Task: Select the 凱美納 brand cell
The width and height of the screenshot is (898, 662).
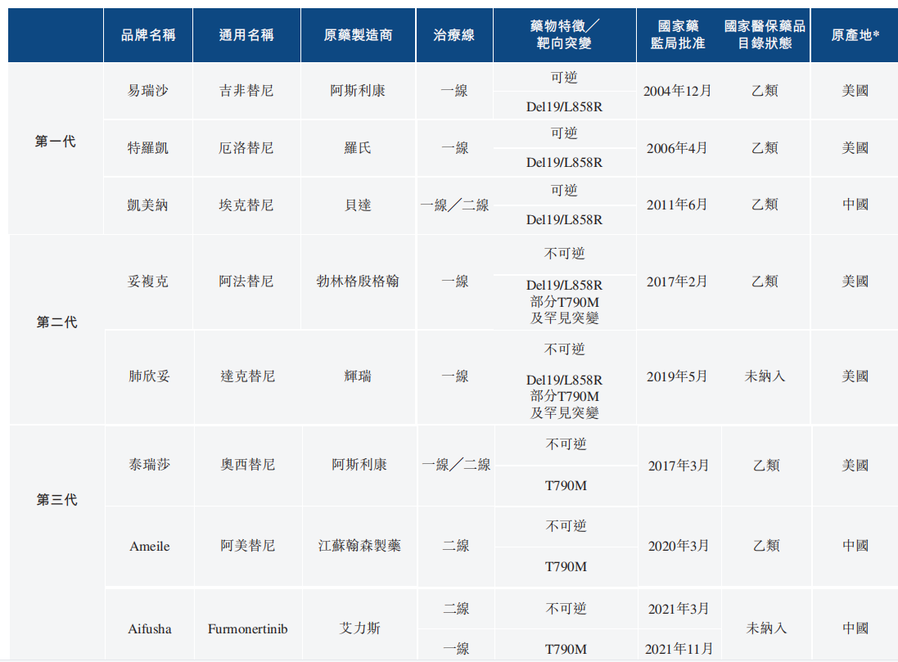Action: pos(148,205)
